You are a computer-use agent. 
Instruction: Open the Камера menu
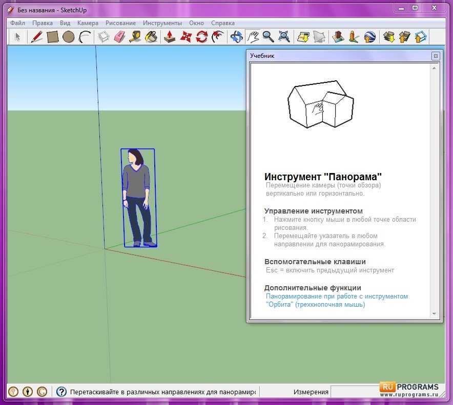click(88, 23)
